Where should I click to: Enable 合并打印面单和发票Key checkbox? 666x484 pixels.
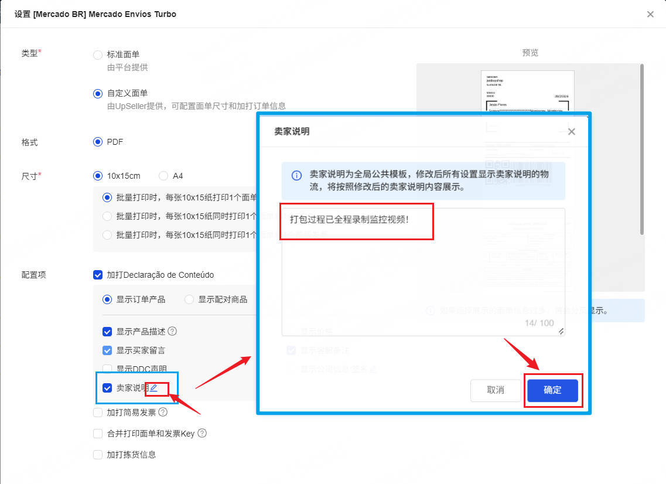(x=98, y=434)
